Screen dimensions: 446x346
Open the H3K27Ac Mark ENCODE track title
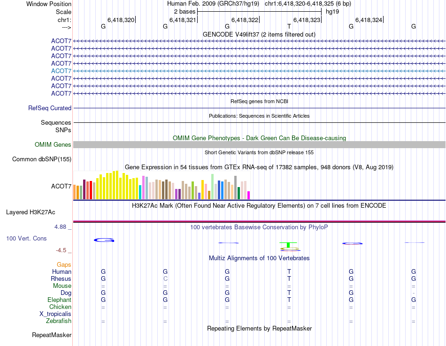[x=259, y=206]
